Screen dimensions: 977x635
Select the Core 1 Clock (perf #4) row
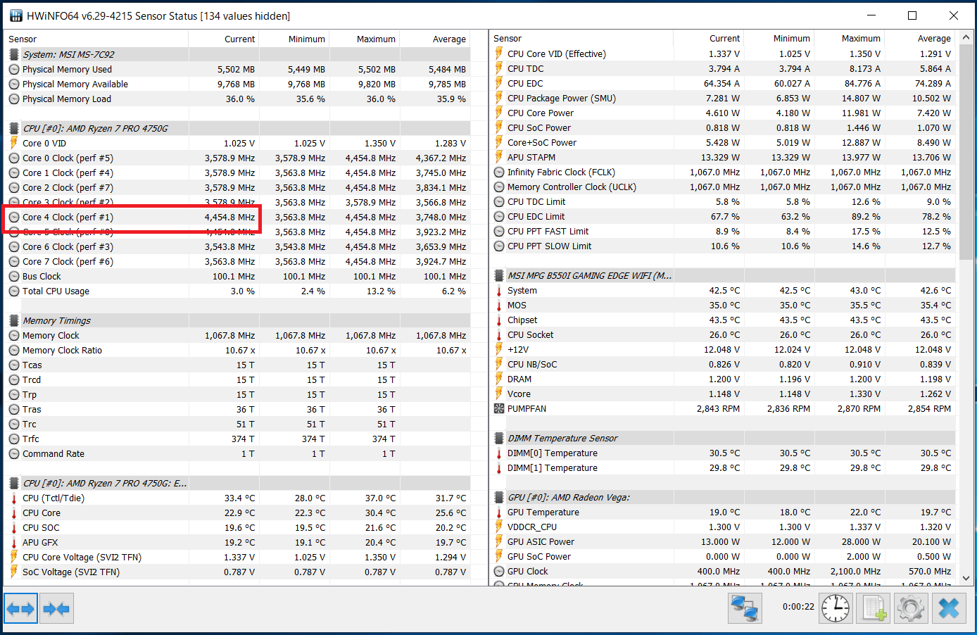(x=237, y=172)
